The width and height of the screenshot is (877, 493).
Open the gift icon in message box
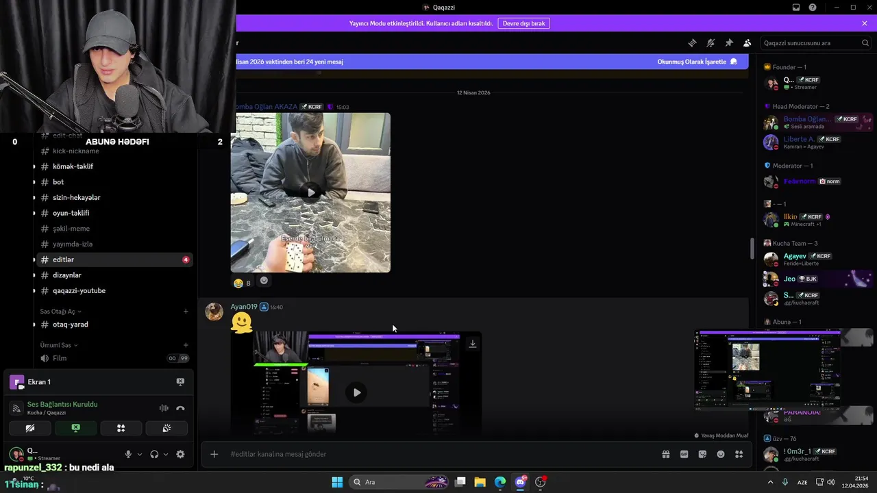(665, 454)
